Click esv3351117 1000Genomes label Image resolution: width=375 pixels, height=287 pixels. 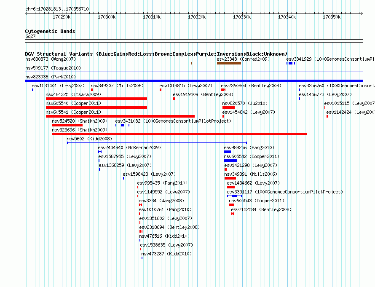pos(285,192)
